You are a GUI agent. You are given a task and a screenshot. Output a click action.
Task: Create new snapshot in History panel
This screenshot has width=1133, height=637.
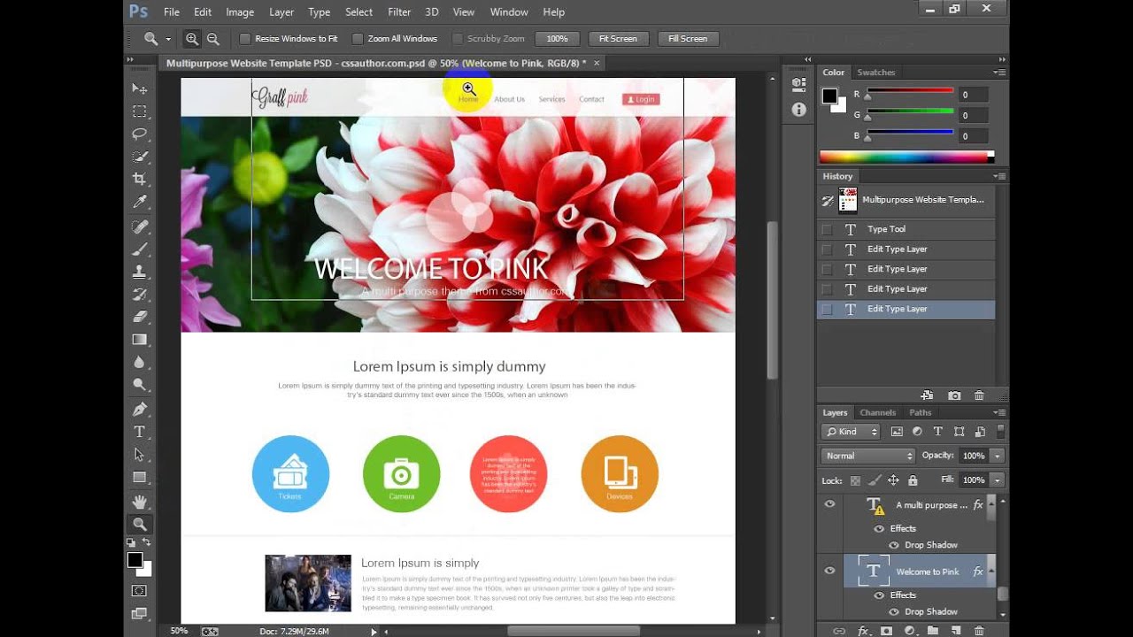point(954,395)
